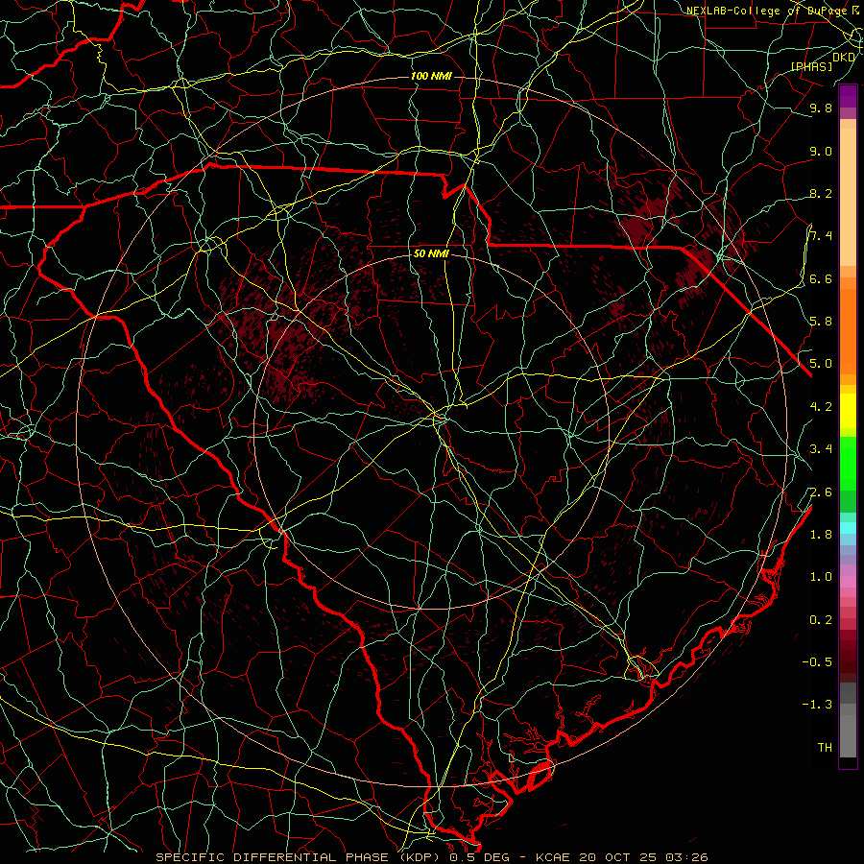Screen dimensions: 864x864
Task: Click the 0.5 DEG elevation text
Action: (479, 857)
